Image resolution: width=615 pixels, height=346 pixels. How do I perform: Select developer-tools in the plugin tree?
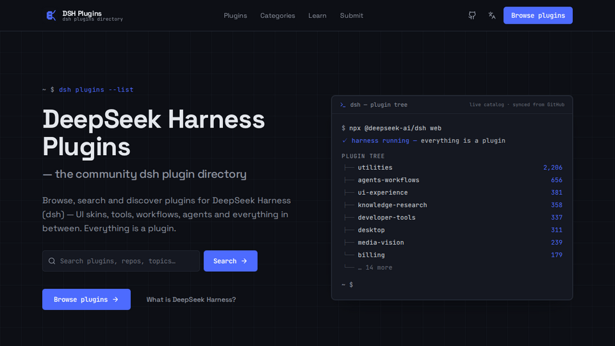[386, 217]
